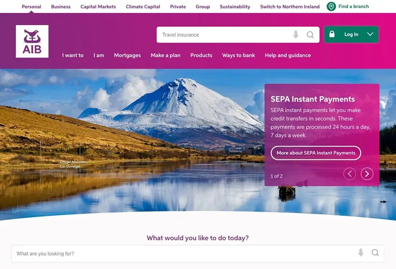Select the Capital Markets tab
Image resolution: width=396 pixels, height=269 pixels.
98,7
